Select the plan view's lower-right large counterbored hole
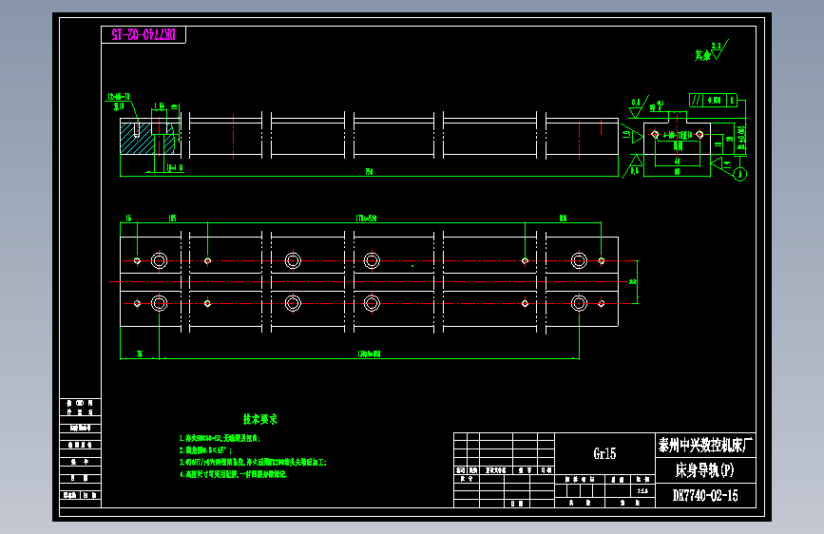The height and width of the screenshot is (534, 824). (579, 303)
